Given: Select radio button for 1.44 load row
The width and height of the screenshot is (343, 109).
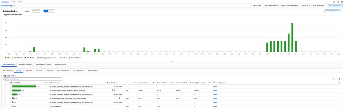Looking at the screenshot, I should click(5, 87).
